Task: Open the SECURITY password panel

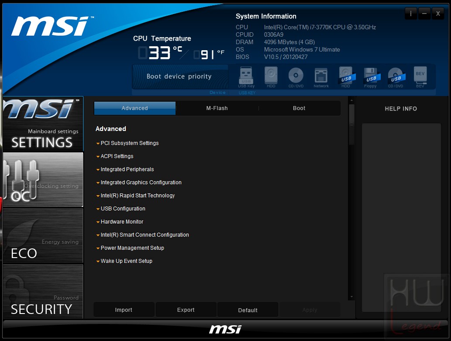Action: tap(43, 291)
